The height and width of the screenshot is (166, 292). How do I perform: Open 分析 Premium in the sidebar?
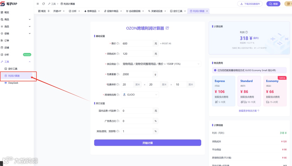point(16,55)
